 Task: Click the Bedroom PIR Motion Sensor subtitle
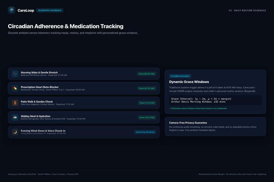(x=44, y=75)
